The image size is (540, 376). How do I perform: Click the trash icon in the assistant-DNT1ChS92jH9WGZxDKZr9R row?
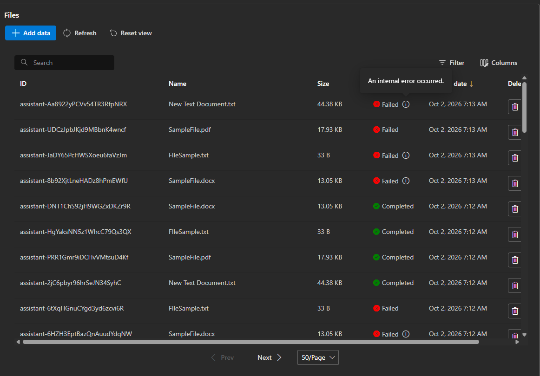pyautogui.click(x=515, y=209)
